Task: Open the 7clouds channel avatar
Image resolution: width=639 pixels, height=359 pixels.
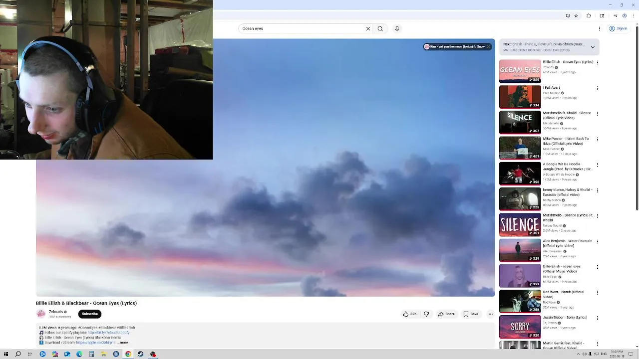Action: (x=41, y=314)
